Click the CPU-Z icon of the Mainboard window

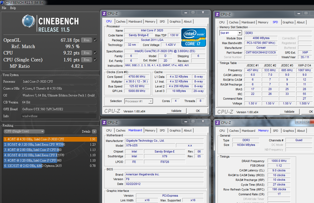(104, 122)
